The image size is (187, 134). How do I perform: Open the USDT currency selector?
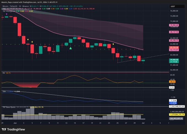click(177, 6)
